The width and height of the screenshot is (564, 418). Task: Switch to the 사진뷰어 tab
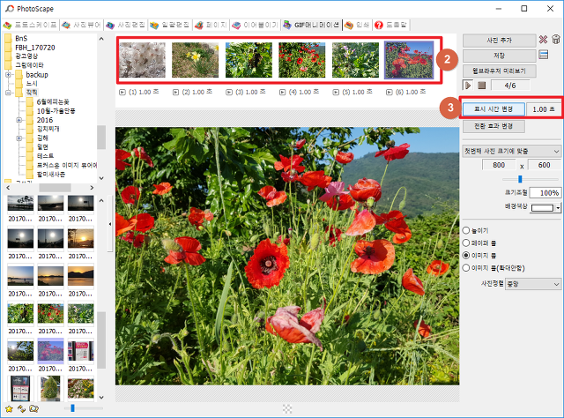coord(81,25)
